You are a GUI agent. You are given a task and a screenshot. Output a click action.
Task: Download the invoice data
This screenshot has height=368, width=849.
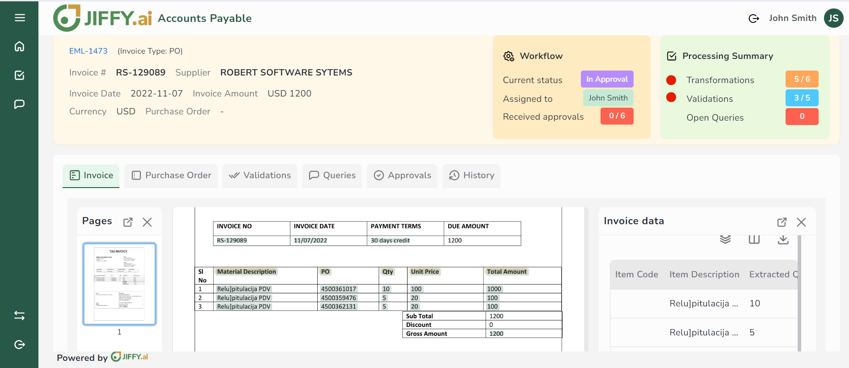(x=783, y=240)
